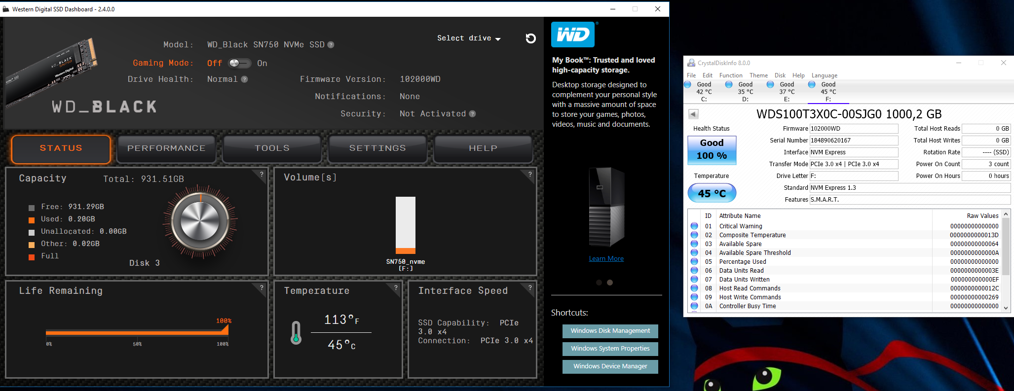Viewport: 1014px width, 391px height.
Task: Click the Serial Number field
Action: (x=854, y=141)
